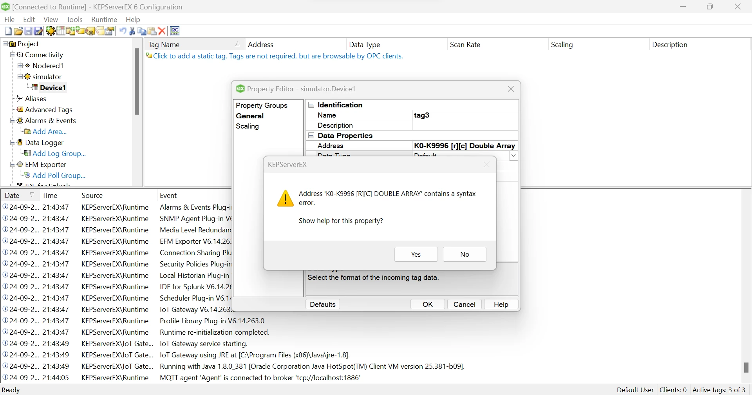Click the red Delete X icon
Viewport: 752px width, 395px height.
pyautogui.click(x=163, y=31)
